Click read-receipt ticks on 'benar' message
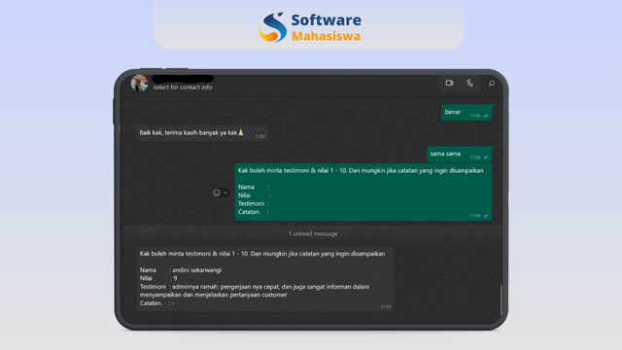622x350 pixels. (486, 116)
